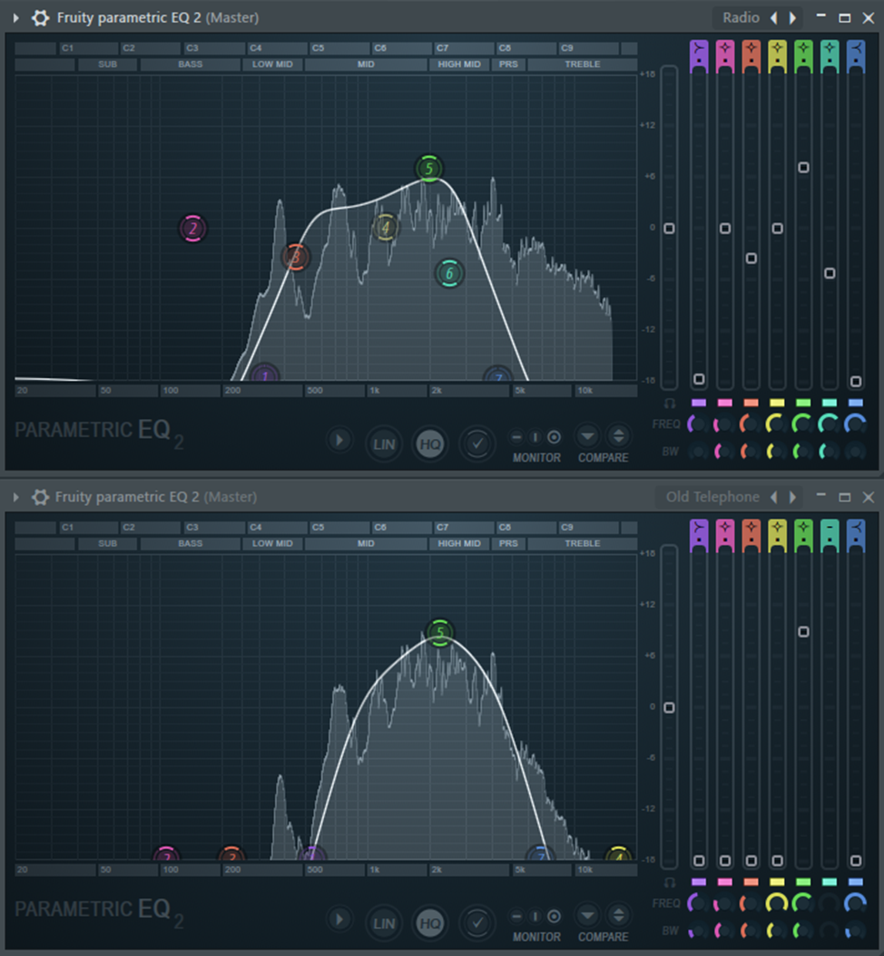884x956 pixels.
Task: Click band 5 green node in Old Telephone EQ
Action: point(440,633)
